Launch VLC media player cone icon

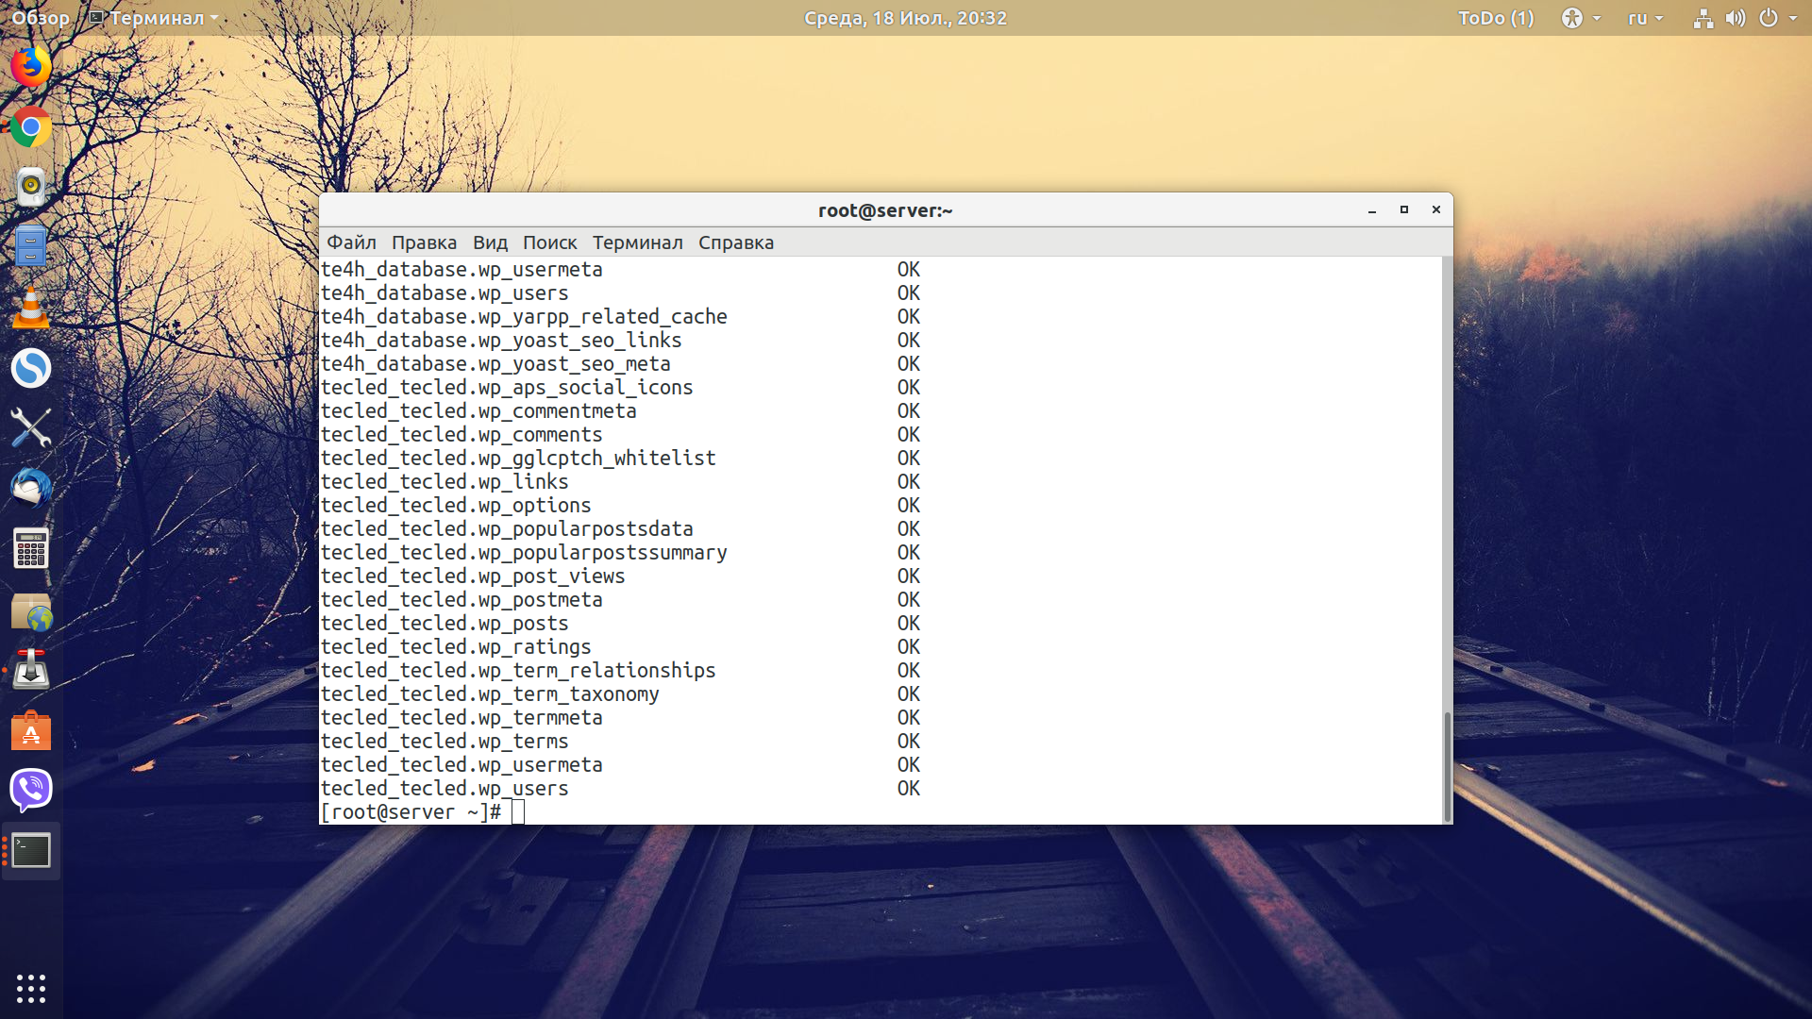[31, 308]
